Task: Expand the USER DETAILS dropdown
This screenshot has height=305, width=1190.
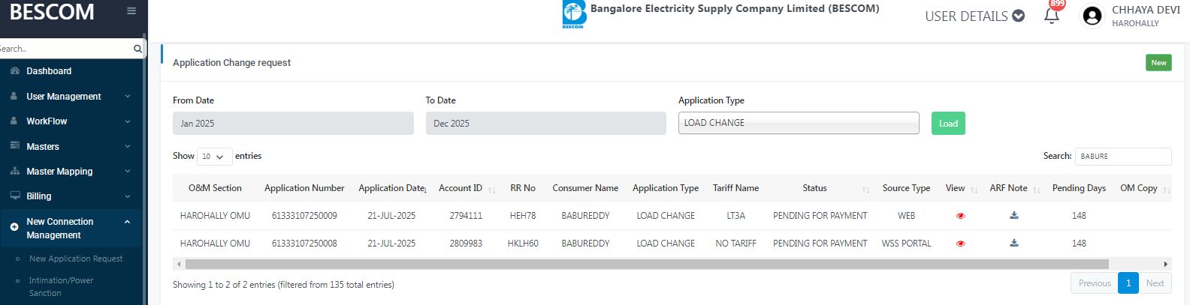Action: (974, 16)
